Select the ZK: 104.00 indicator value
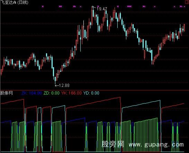 tap(31, 93)
